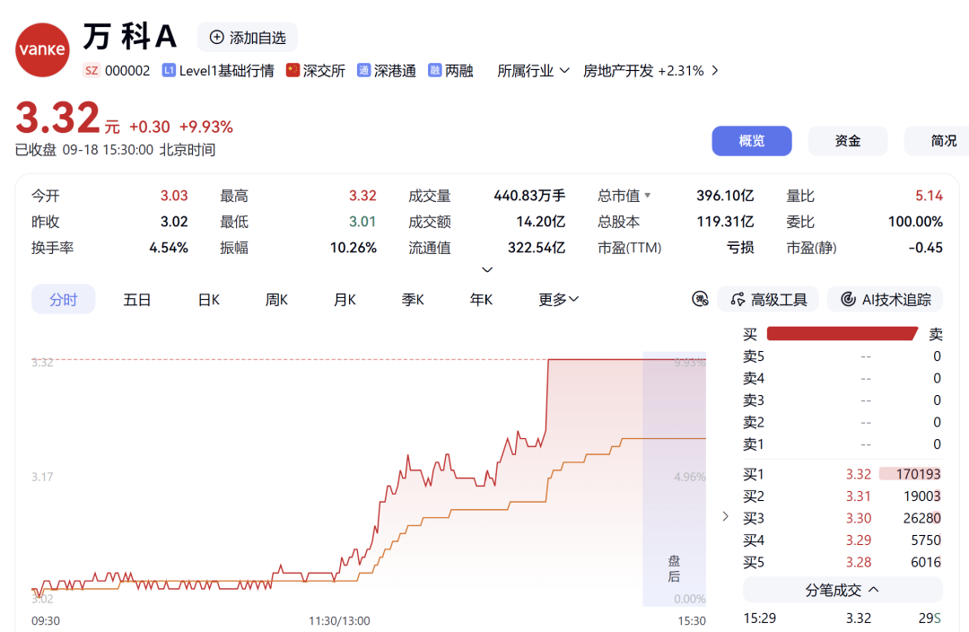
Task: Collapse the 分笔成交 section
Action: (x=842, y=590)
